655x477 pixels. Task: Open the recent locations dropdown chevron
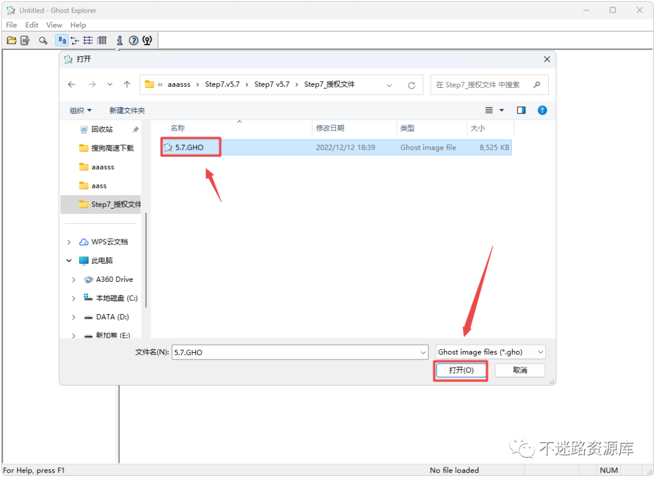point(109,84)
